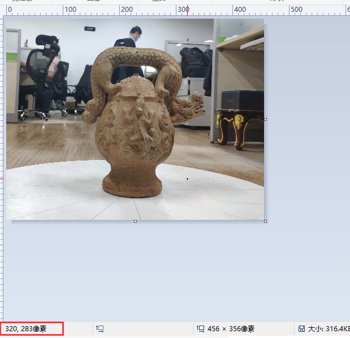Click the right-edge canvas resize handle
The width and height of the screenshot is (350, 338).
pos(265,119)
